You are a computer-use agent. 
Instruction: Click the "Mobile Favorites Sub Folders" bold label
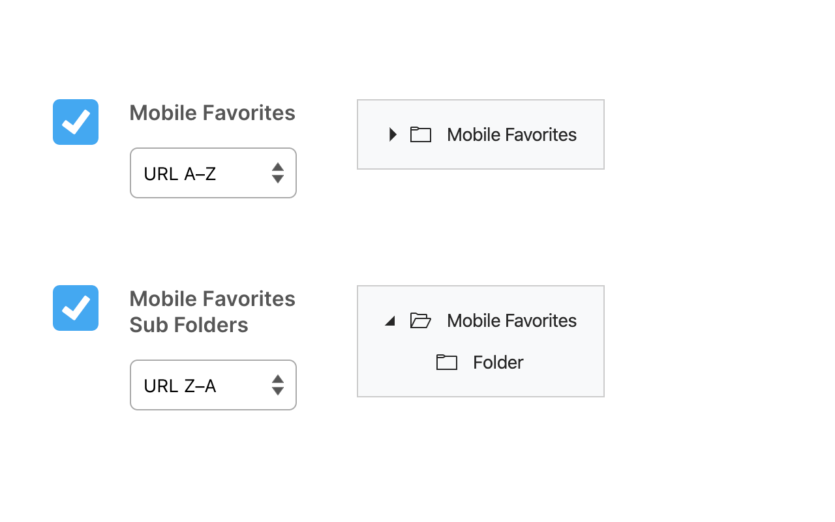coord(212,312)
